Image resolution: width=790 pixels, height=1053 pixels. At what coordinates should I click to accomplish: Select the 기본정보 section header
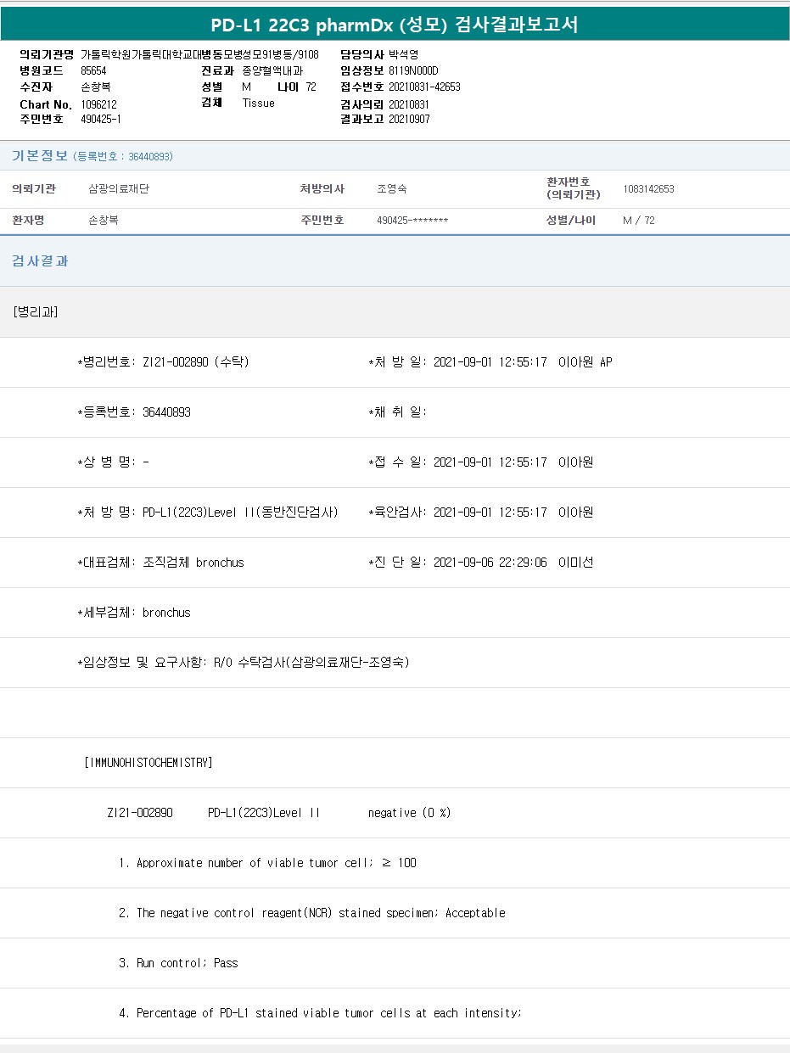pos(39,156)
